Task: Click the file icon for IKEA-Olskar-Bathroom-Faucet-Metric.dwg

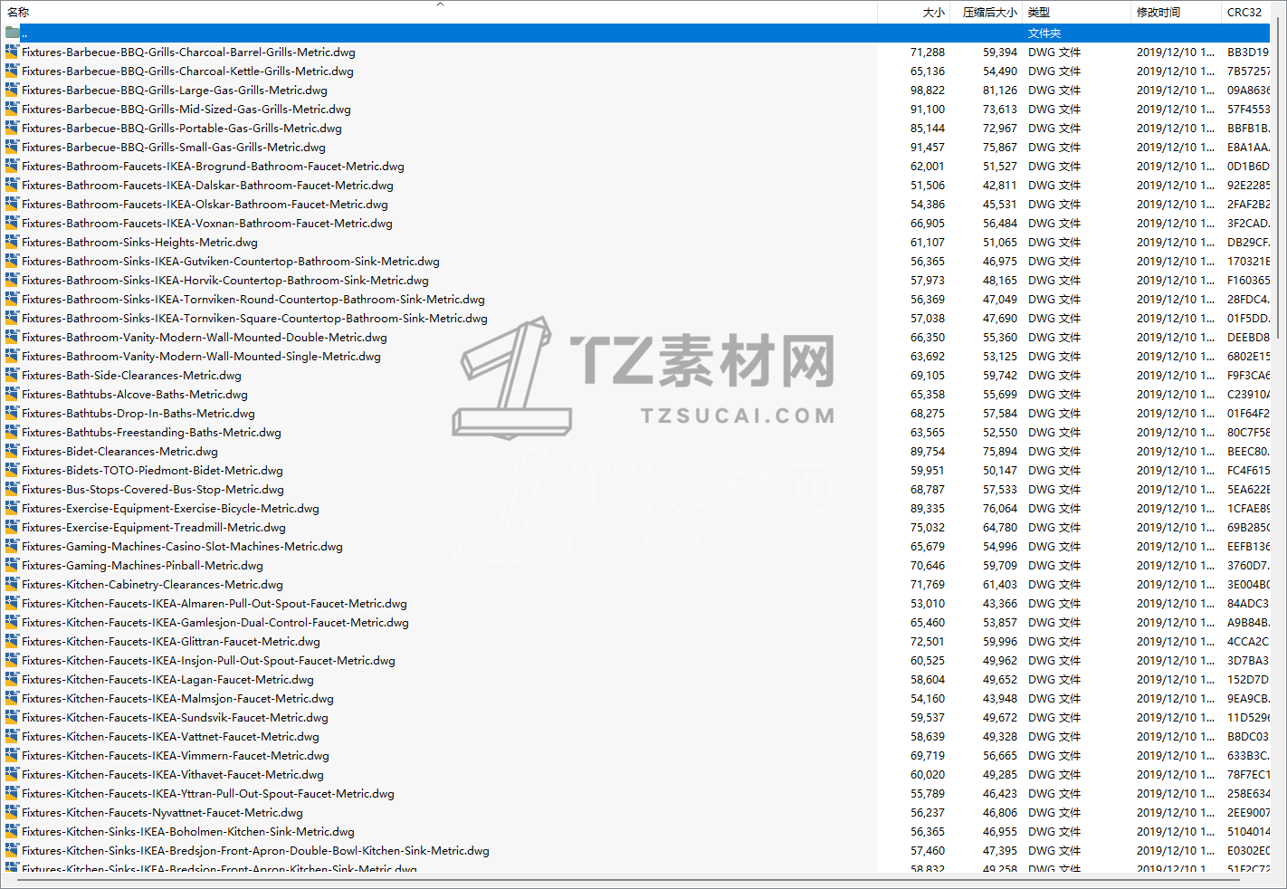Action: (12, 204)
